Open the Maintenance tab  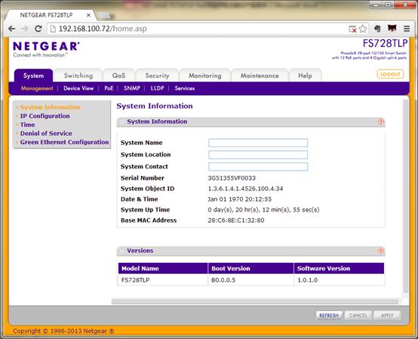coord(260,76)
